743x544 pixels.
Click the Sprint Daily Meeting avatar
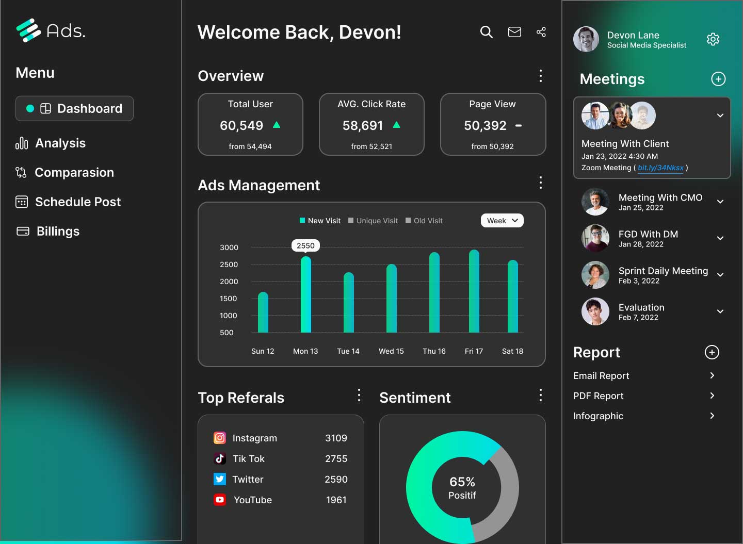pyautogui.click(x=595, y=275)
